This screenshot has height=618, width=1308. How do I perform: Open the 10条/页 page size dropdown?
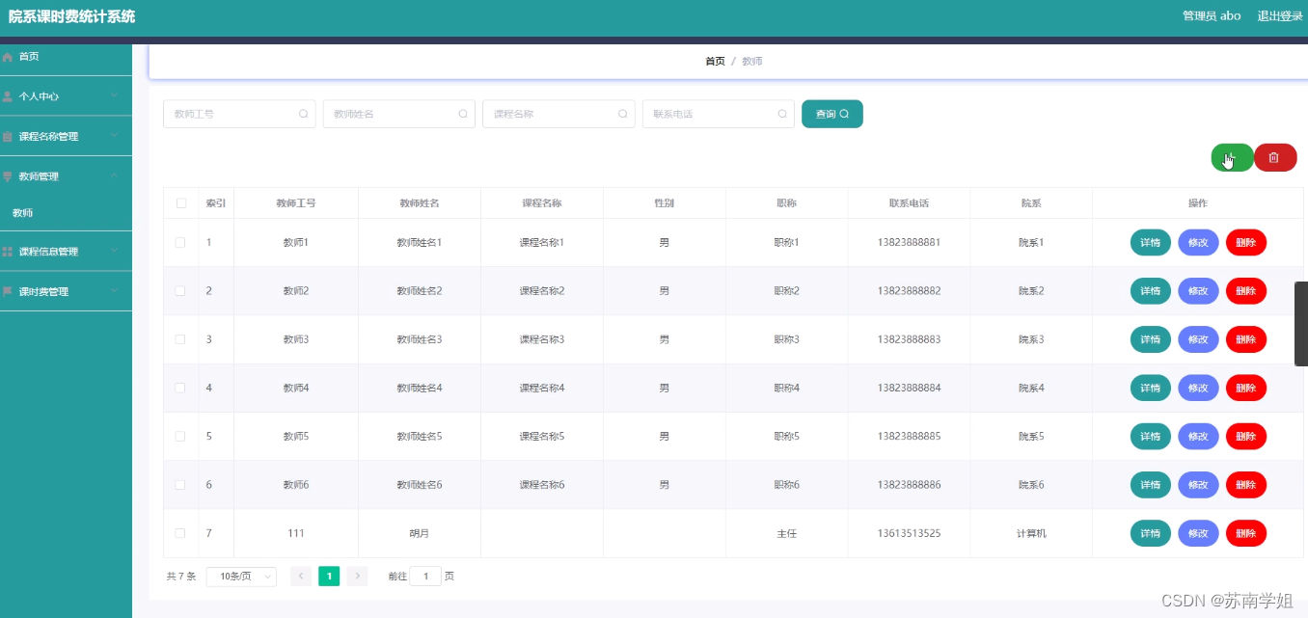pos(240,576)
